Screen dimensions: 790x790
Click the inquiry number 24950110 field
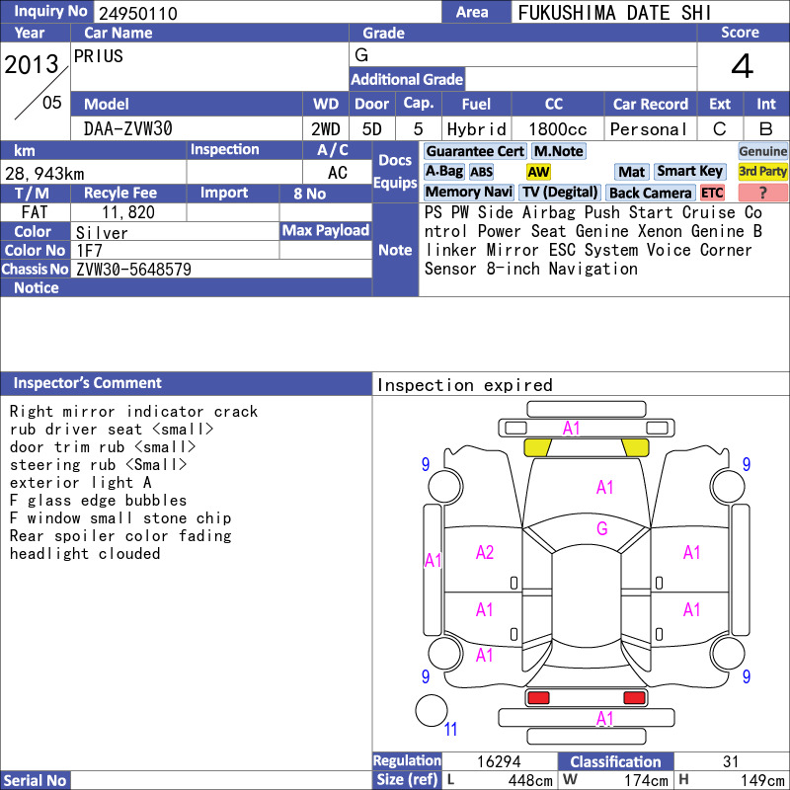coord(267,13)
